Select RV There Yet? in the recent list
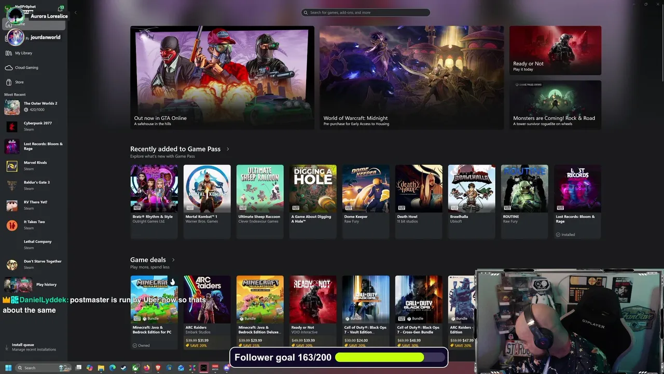 [34, 205]
